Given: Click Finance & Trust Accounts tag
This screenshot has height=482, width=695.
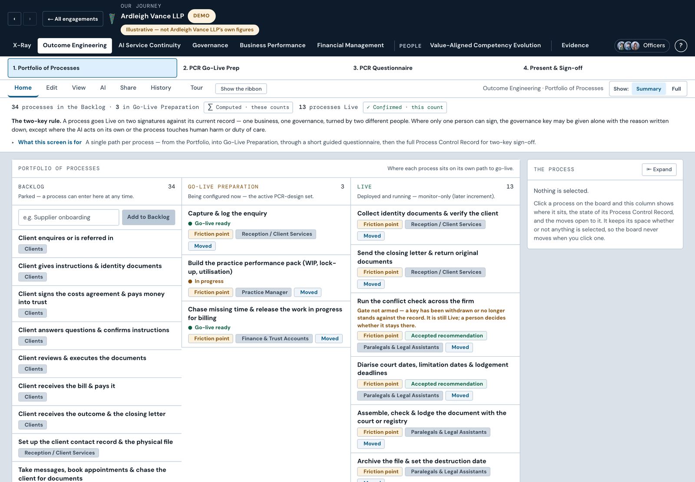Looking at the screenshot, I should [x=275, y=338].
